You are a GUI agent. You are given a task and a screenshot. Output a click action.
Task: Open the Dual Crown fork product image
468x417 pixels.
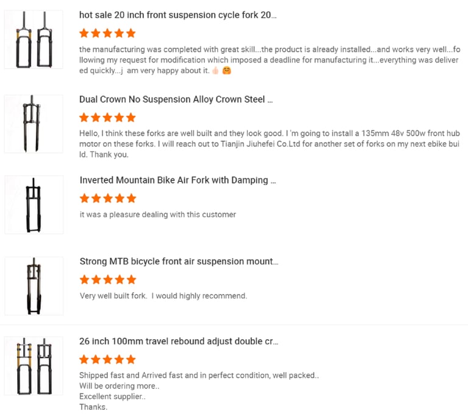34,124
